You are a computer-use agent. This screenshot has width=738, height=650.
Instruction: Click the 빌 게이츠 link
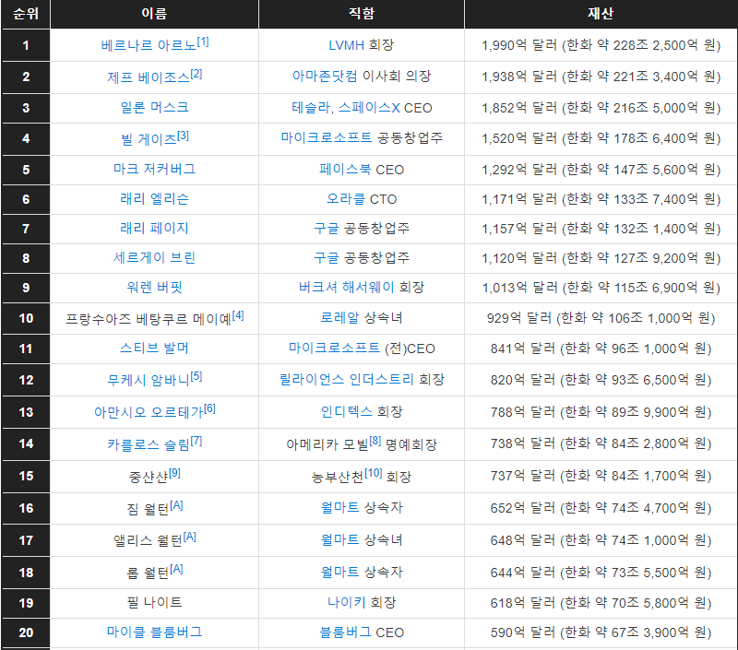coord(149,139)
